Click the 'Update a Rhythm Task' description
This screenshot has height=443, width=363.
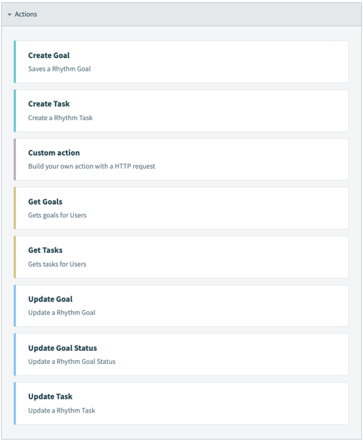(x=61, y=411)
